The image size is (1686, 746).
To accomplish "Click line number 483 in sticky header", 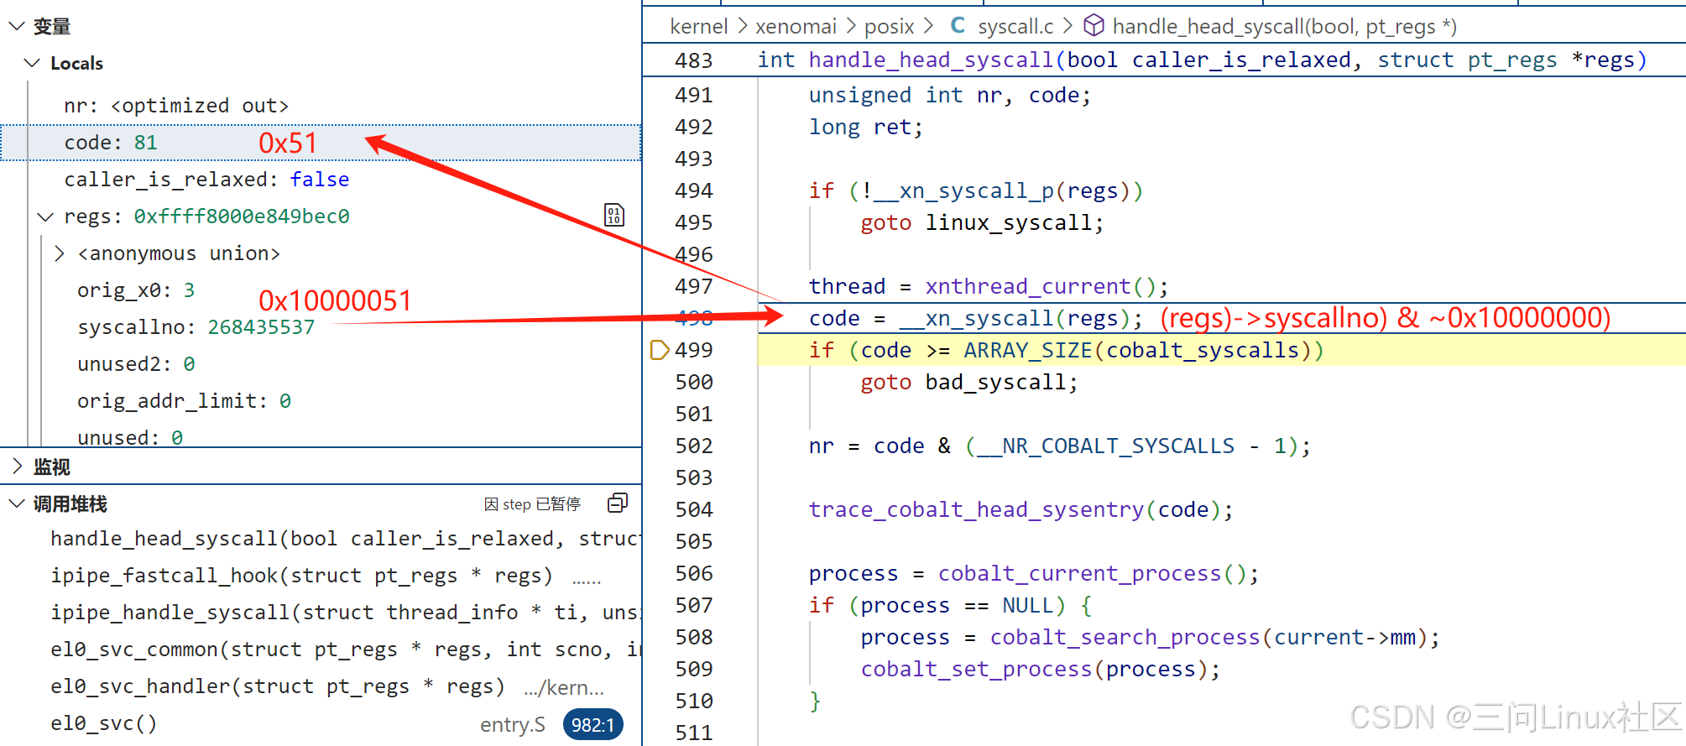I will (x=693, y=60).
